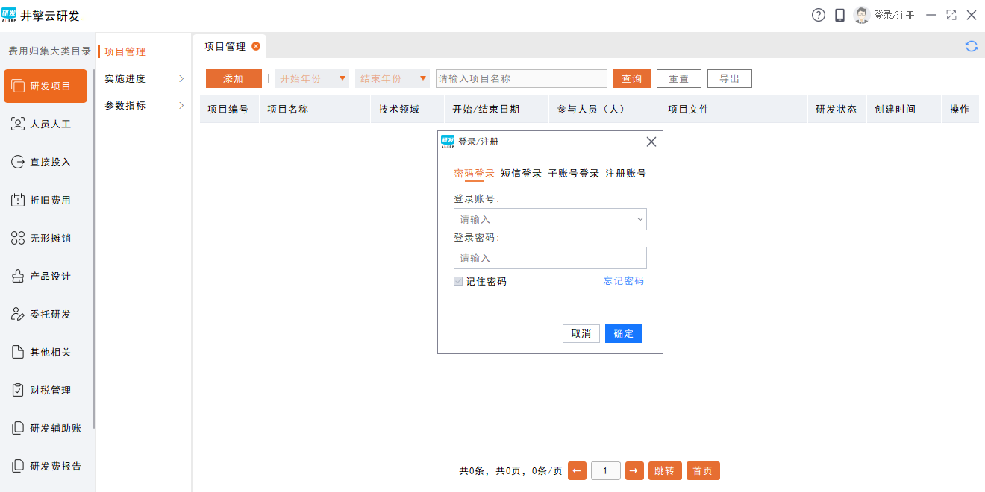The image size is (985, 492).
Task: Open 人员人工 in the sidebar
Action: (49, 124)
